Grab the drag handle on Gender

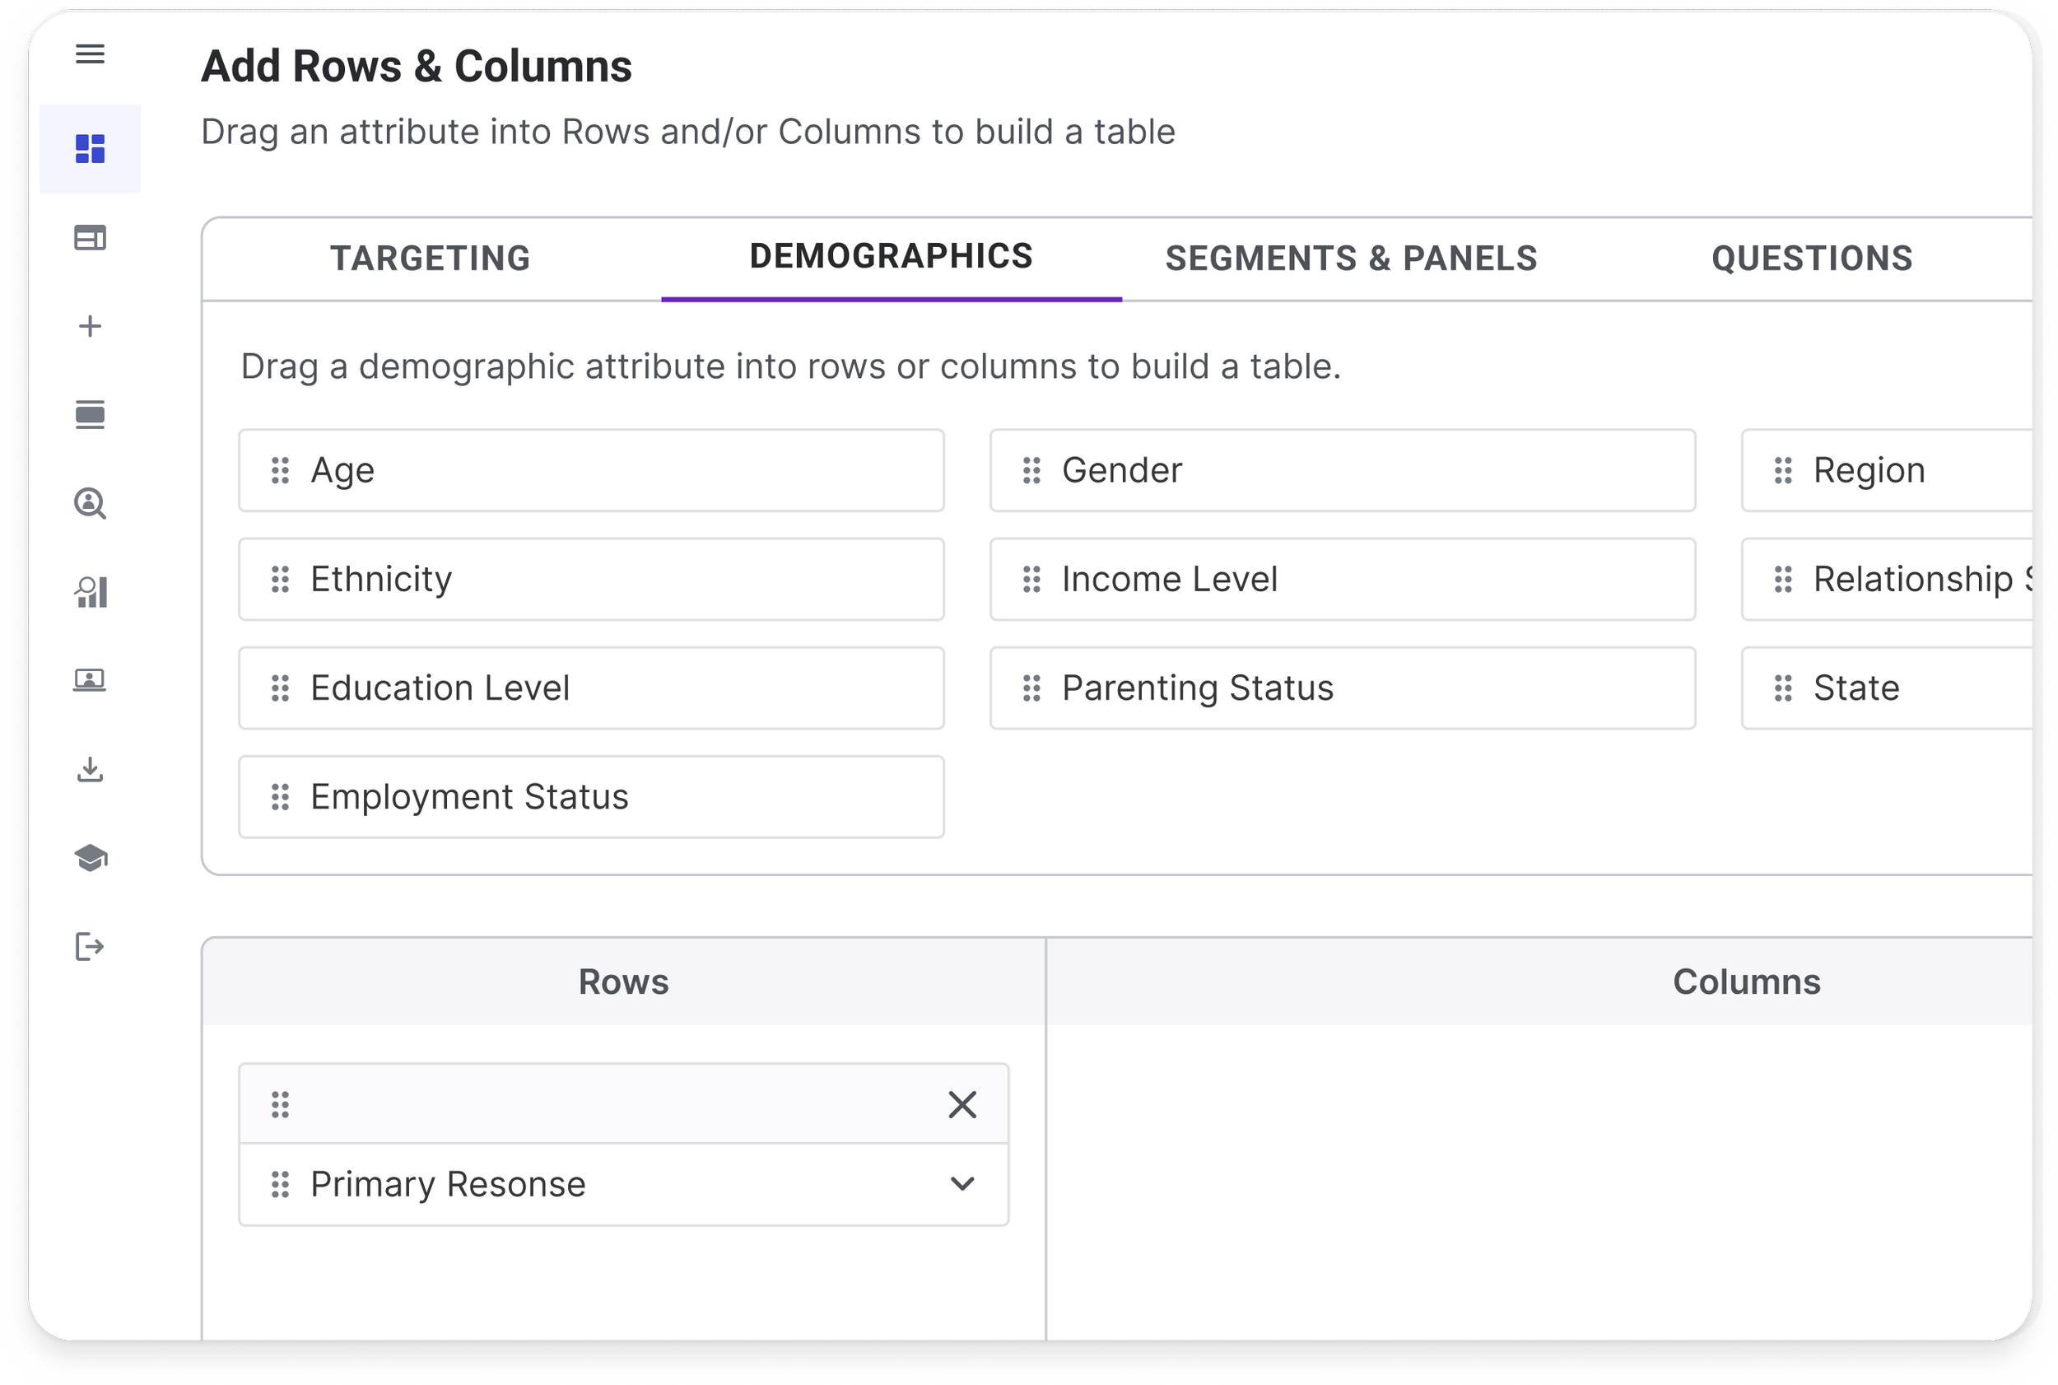pyautogui.click(x=1031, y=471)
